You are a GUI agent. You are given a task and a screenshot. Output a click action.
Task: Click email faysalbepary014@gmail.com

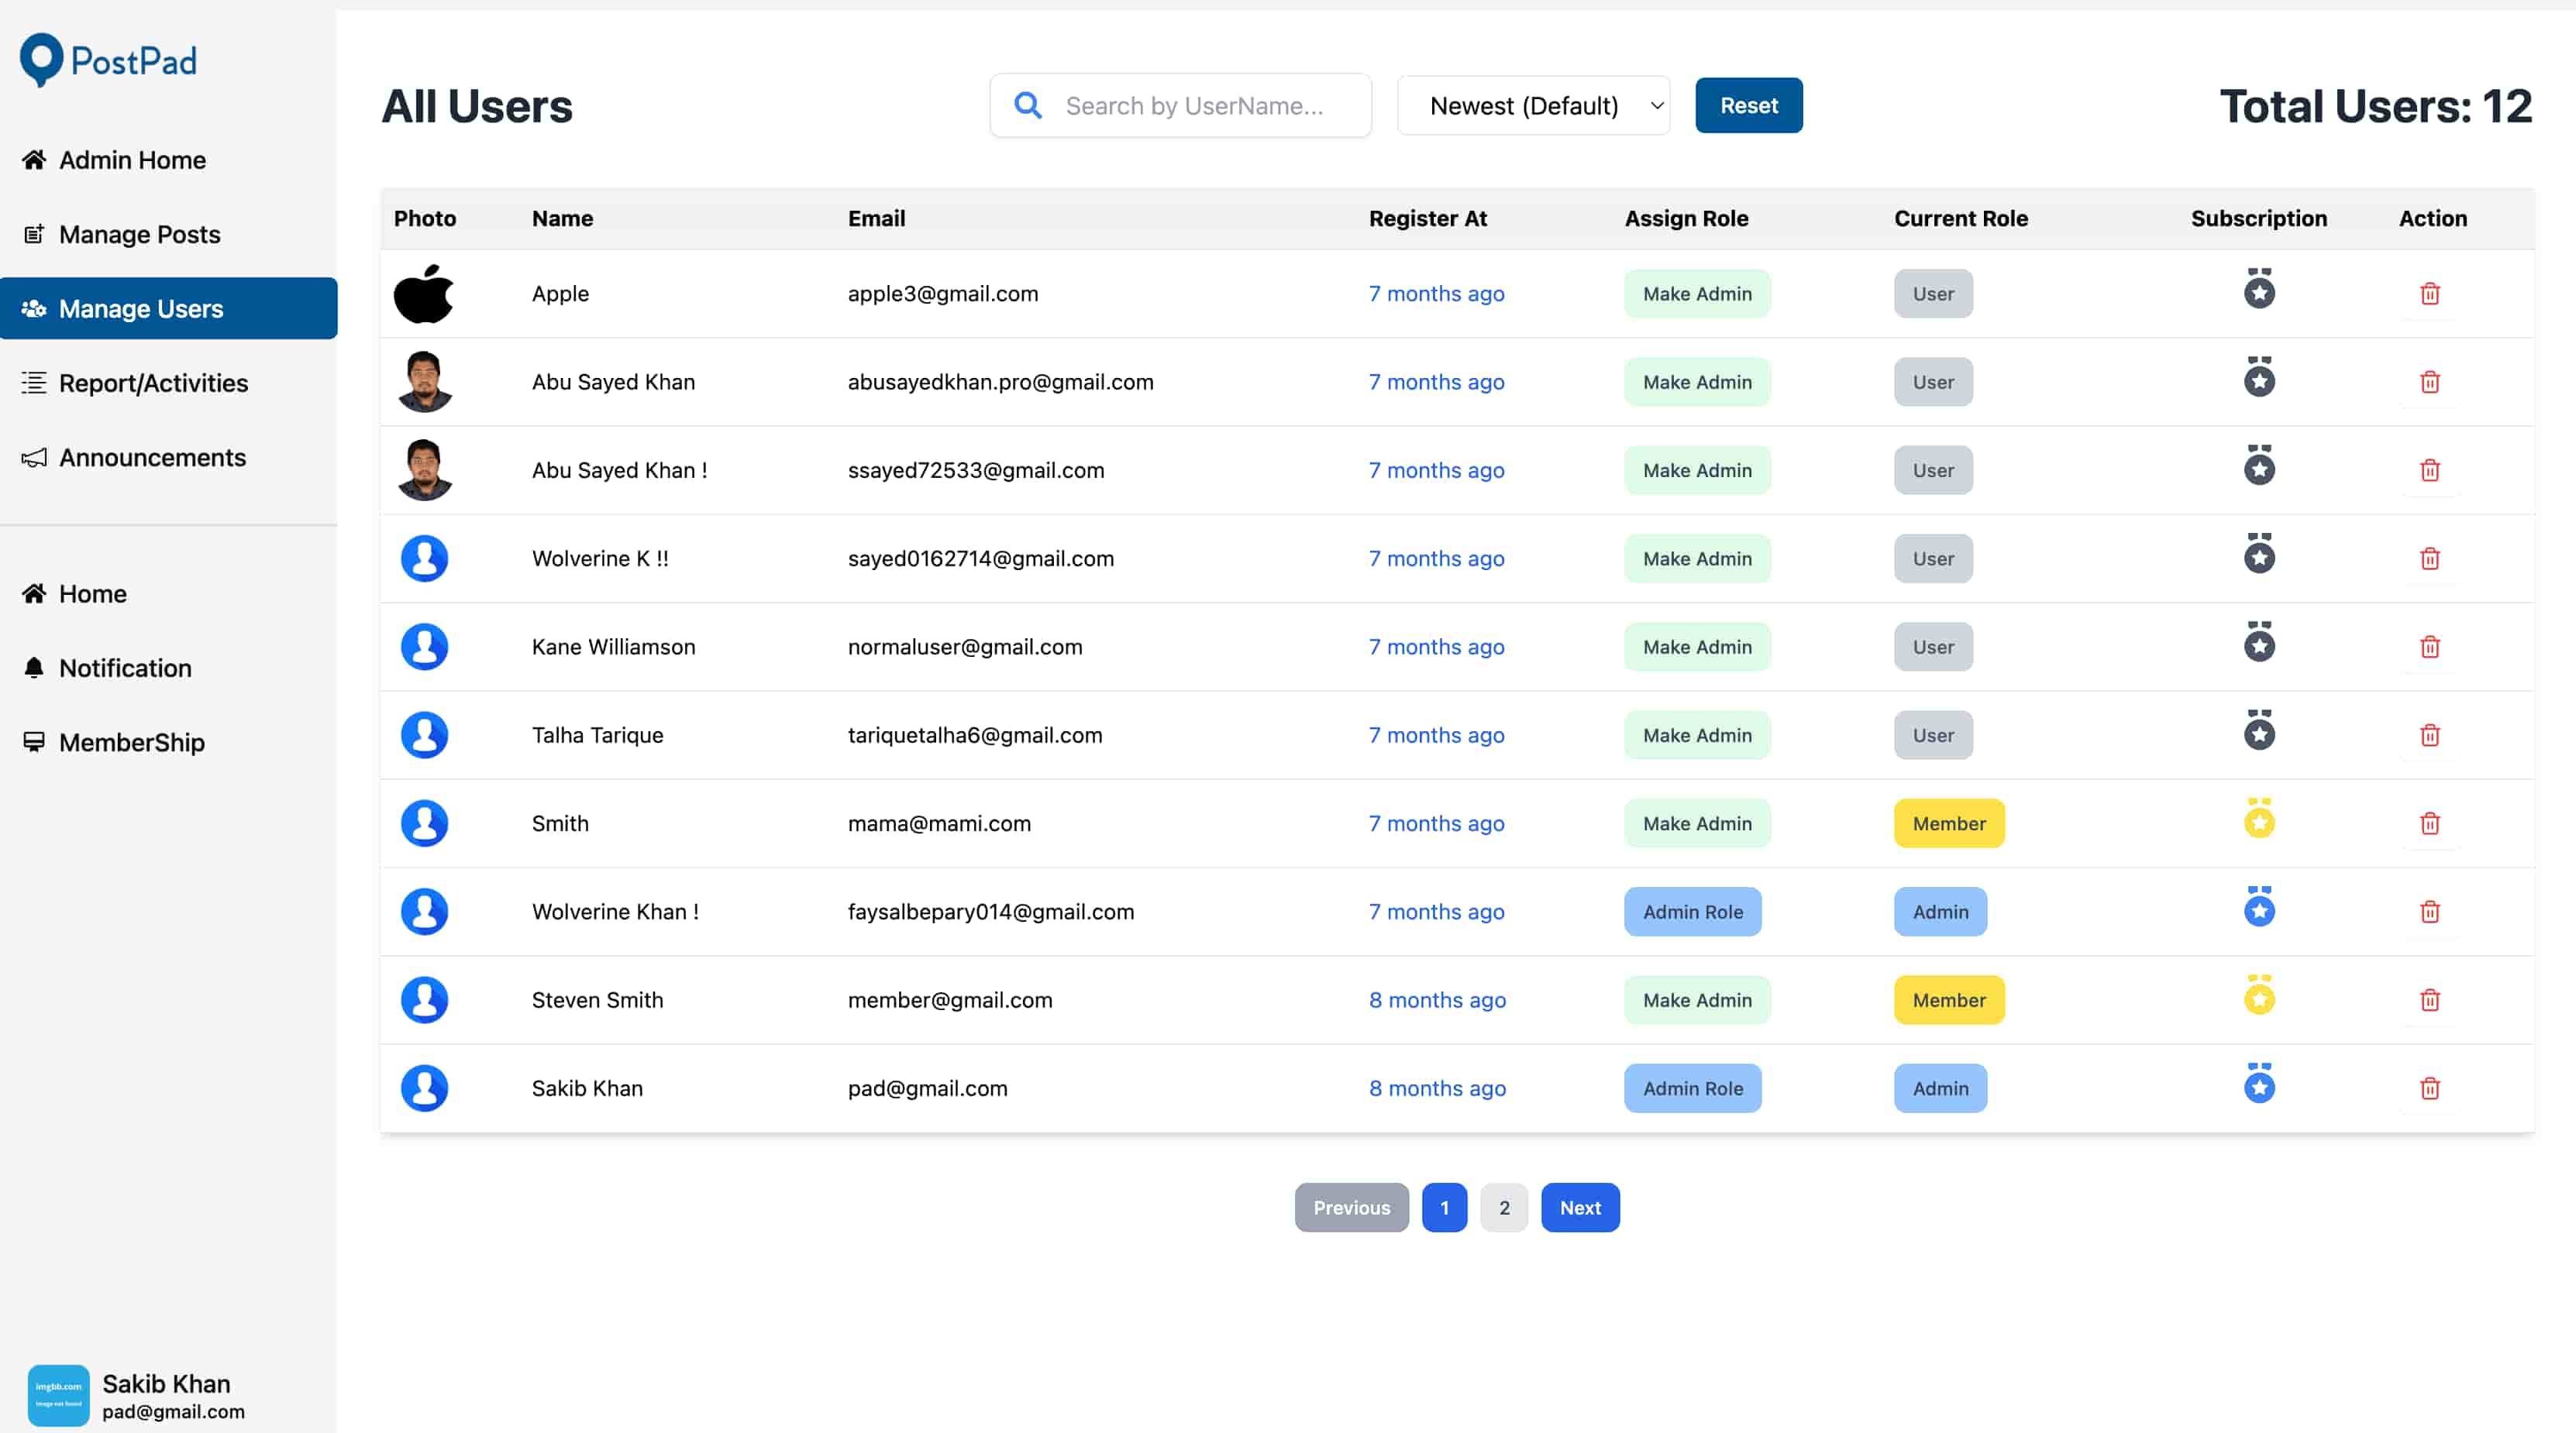coord(991,912)
